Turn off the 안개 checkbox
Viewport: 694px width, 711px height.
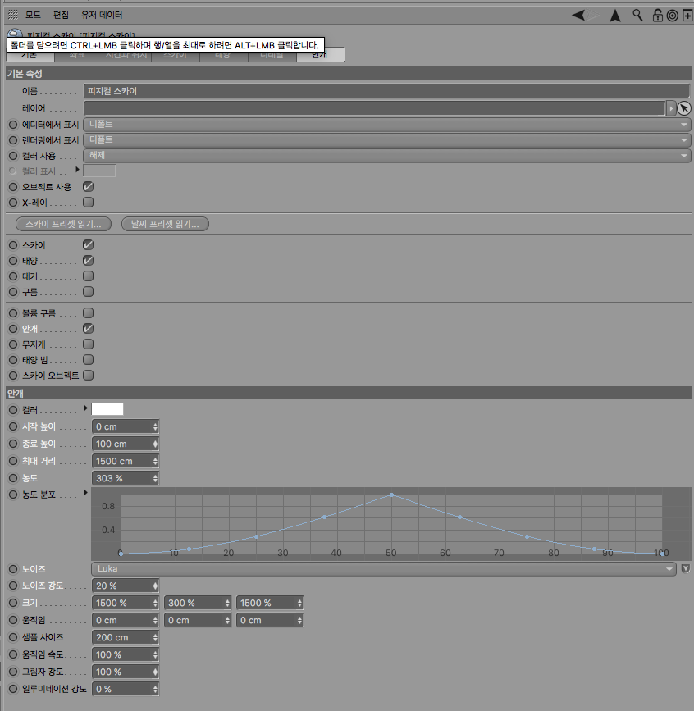pyautogui.click(x=88, y=328)
